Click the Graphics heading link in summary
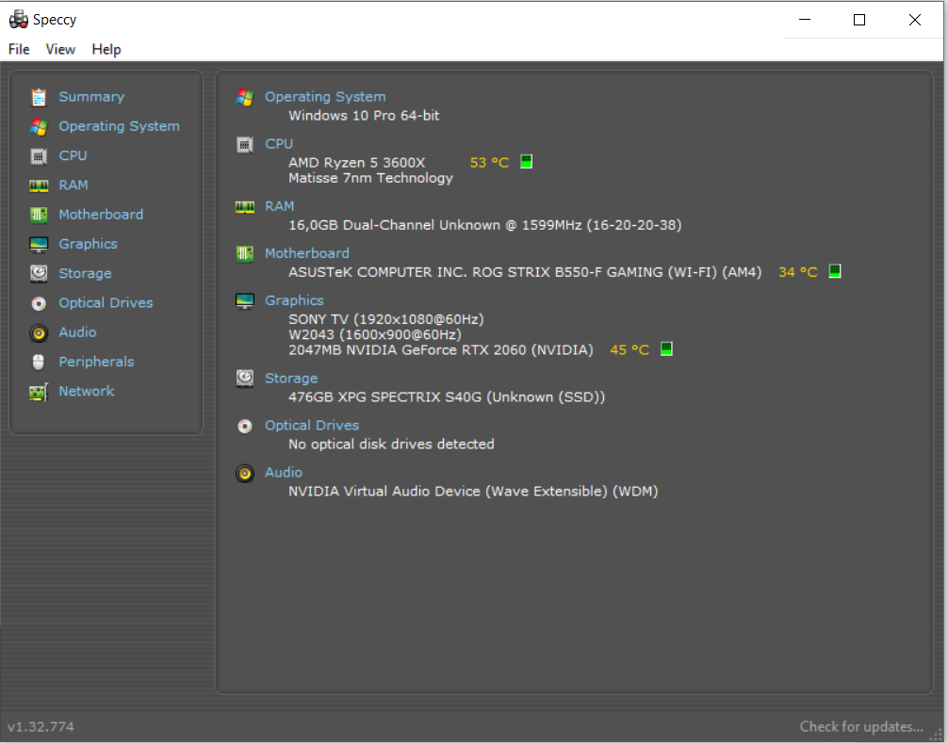948x743 pixels. click(x=294, y=300)
